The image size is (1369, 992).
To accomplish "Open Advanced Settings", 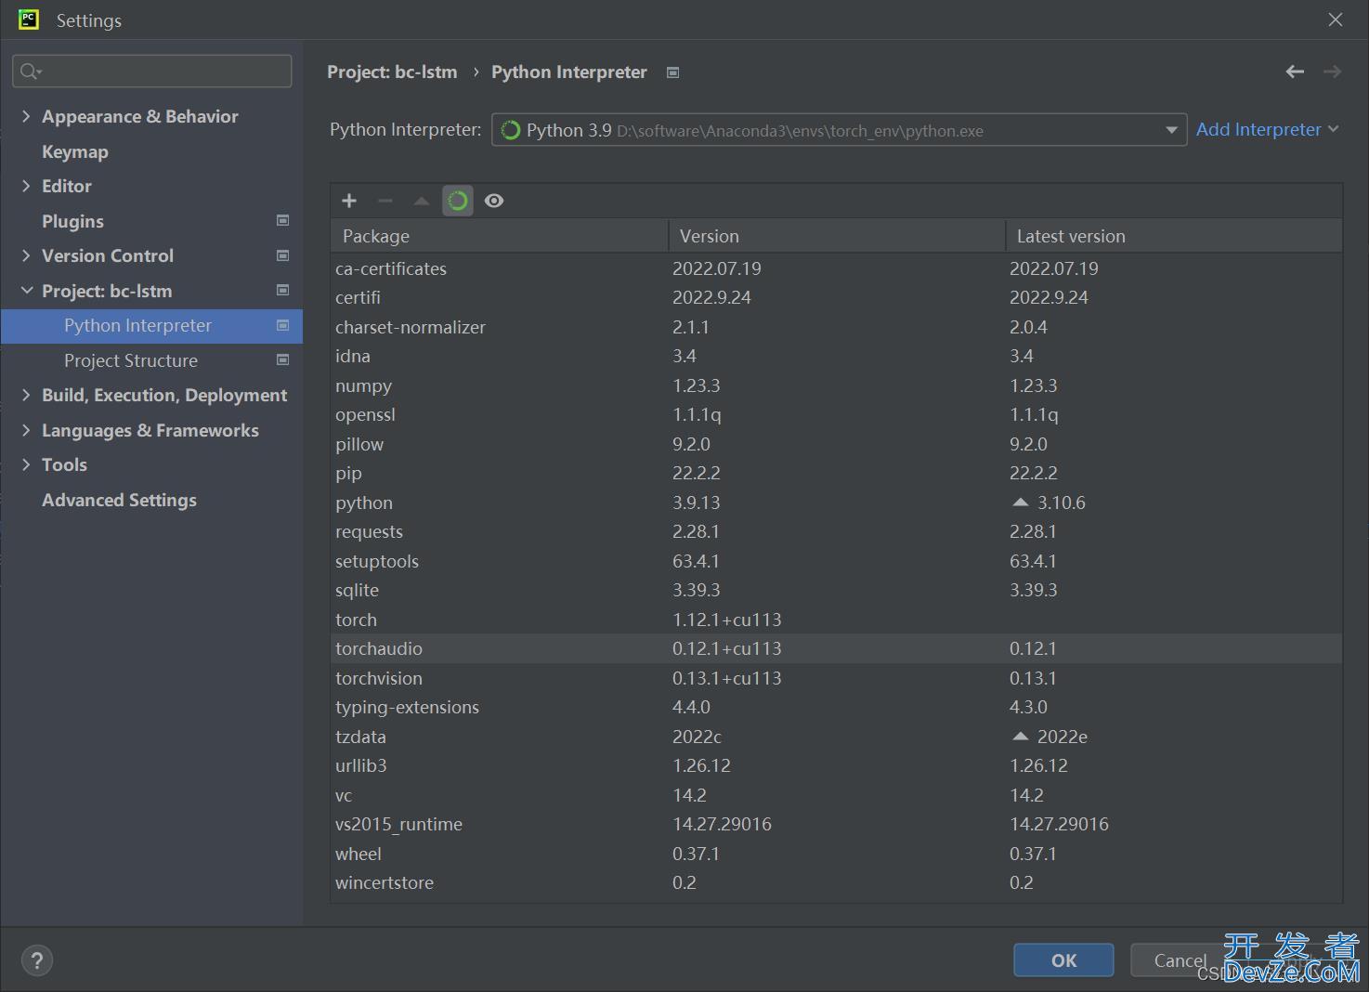I will (119, 500).
